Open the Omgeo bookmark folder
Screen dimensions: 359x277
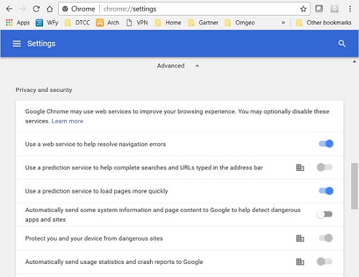(x=240, y=23)
